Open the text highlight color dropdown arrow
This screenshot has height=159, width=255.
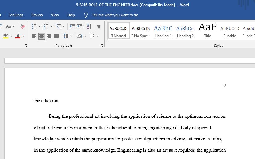coord(11,36)
